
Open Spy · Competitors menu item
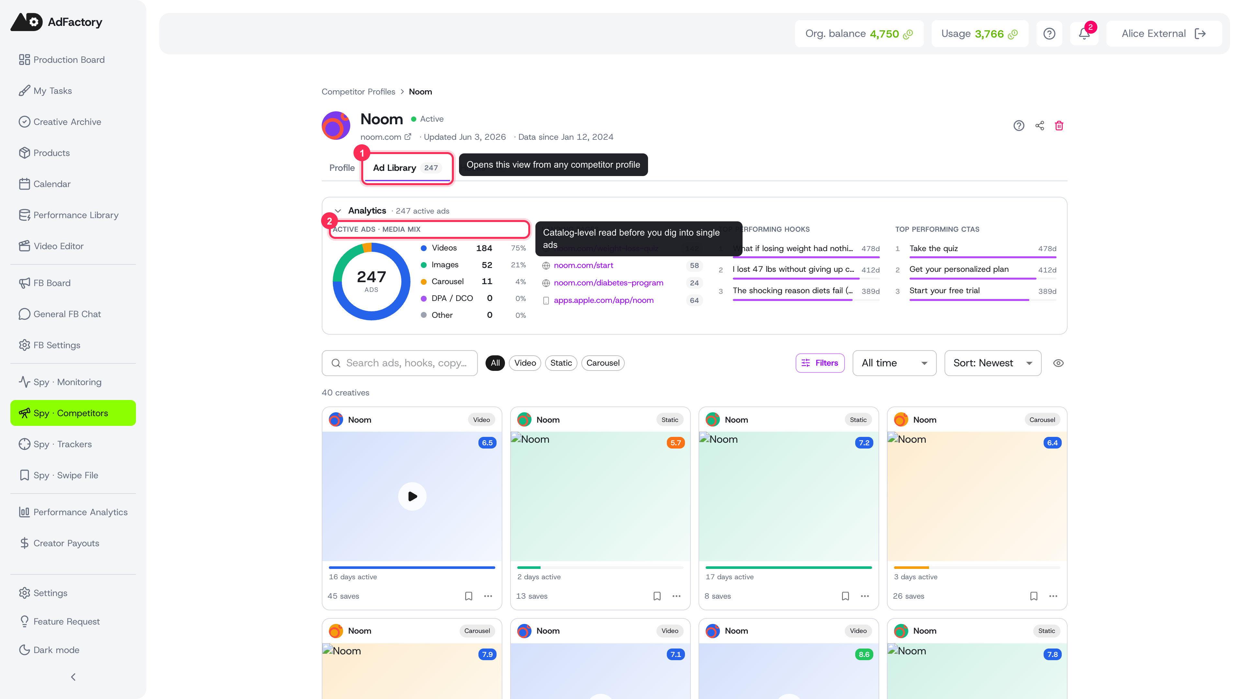click(x=73, y=413)
